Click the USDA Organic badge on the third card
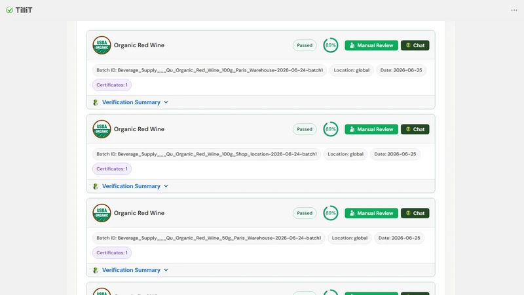The width and height of the screenshot is (524, 295). click(x=102, y=213)
